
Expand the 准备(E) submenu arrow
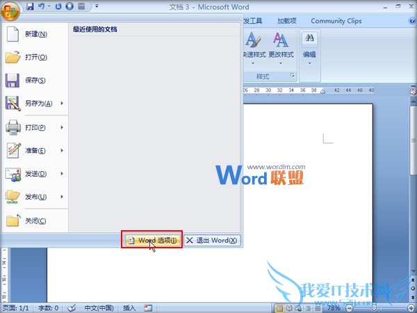click(62, 150)
